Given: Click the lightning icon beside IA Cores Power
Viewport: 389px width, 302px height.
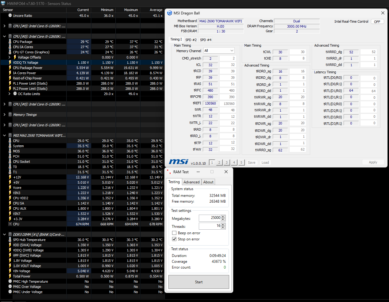Looking at the screenshot, I should (x=10, y=73).
